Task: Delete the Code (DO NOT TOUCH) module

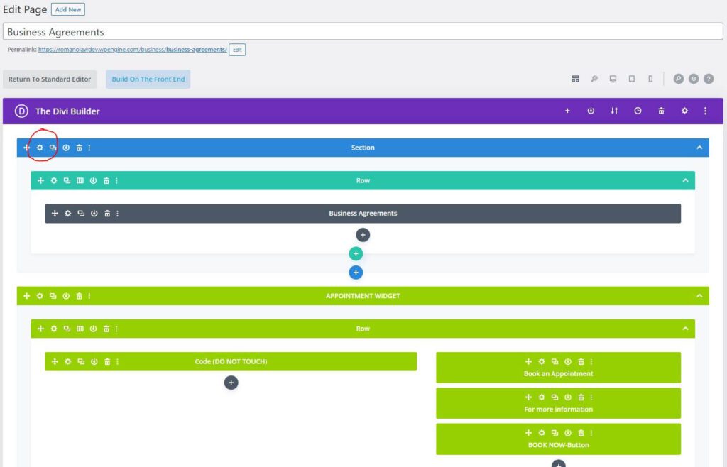Action: (108, 362)
